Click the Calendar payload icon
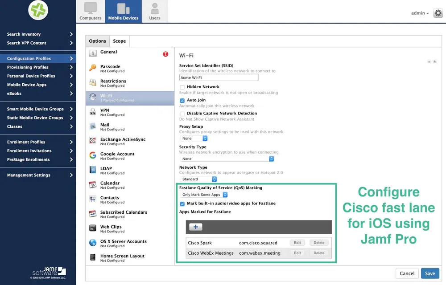 click(93, 184)
